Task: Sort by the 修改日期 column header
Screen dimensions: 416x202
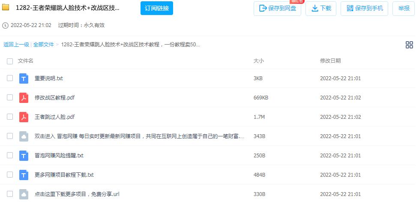Action: pyautogui.click(x=330, y=61)
